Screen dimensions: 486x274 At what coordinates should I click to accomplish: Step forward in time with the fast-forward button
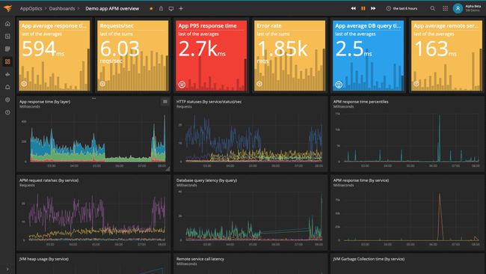point(373,8)
